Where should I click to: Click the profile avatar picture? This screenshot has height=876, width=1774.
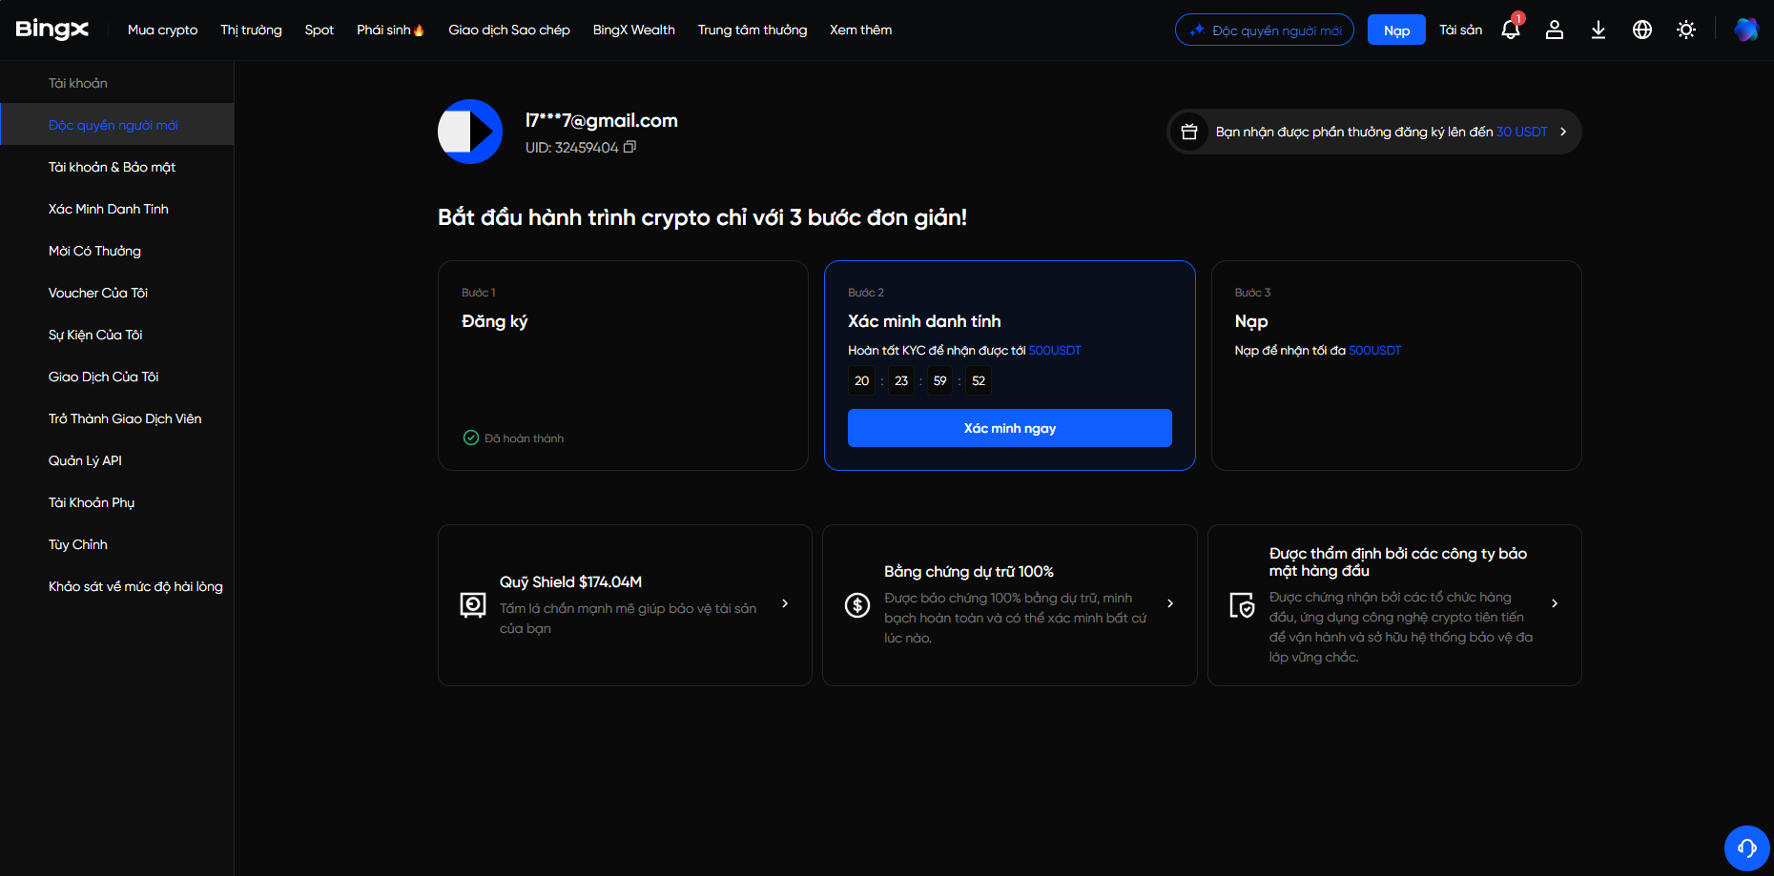pos(470,132)
